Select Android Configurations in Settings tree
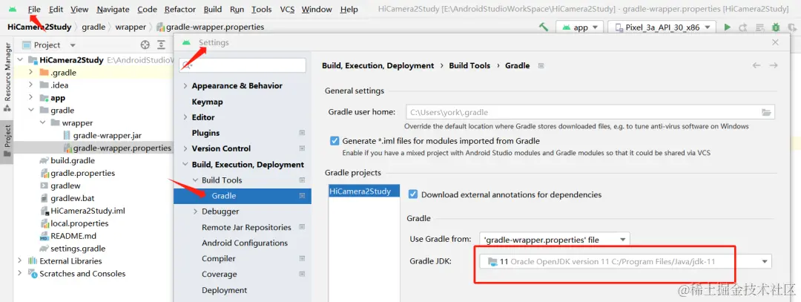This screenshot has height=302, width=801. pyautogui.click(x=245, y=243)
